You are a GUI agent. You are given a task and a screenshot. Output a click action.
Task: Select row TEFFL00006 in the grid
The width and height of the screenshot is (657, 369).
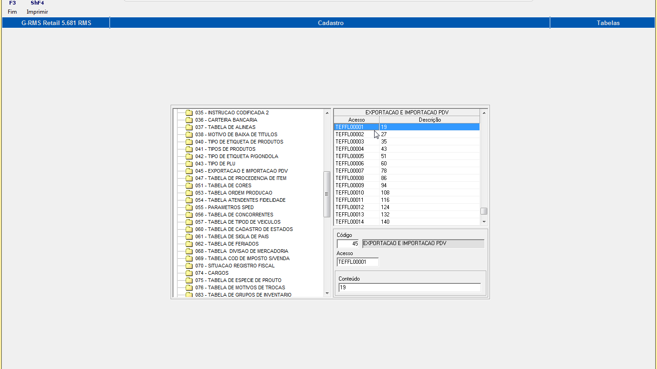[407, 164]
